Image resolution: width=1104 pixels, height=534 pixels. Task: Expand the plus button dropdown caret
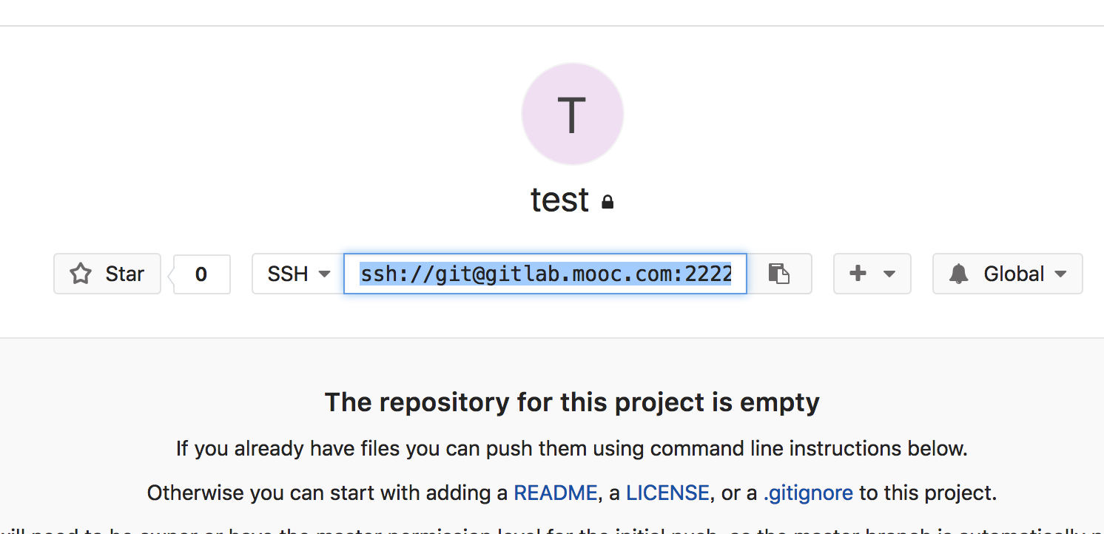pyautogui.click(x=887, y=273)
